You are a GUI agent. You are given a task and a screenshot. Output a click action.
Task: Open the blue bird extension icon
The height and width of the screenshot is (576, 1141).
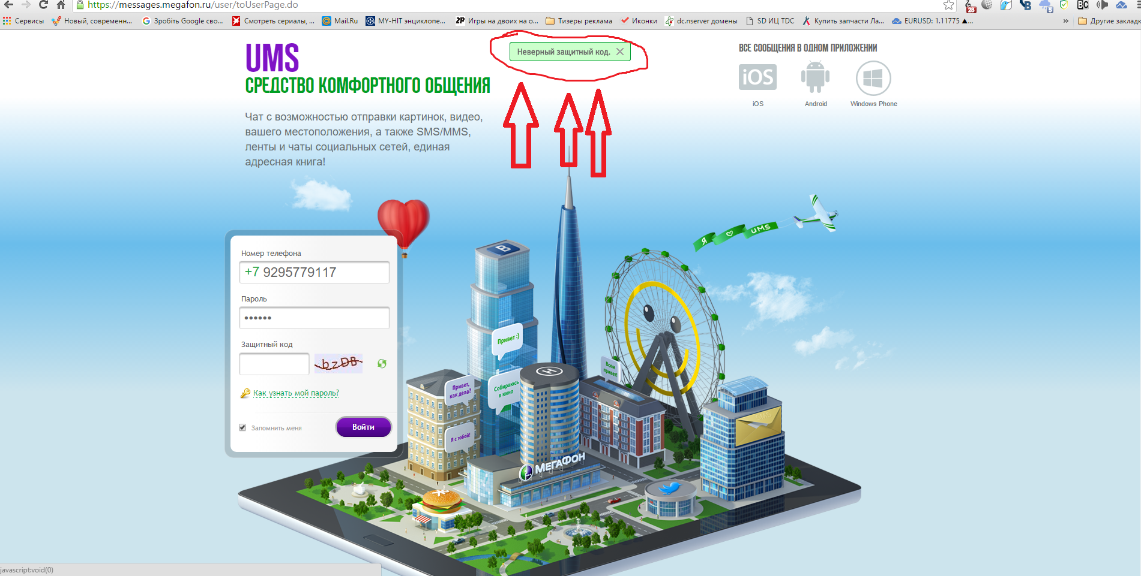click(1007, 5)
